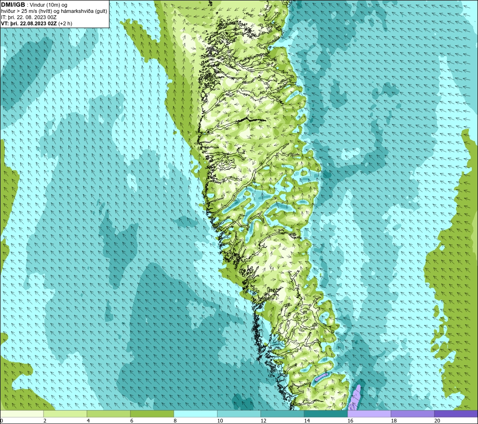
Task: Click the 16–18 m/s lavender legend swatch
Action: [x=369, y=413]
